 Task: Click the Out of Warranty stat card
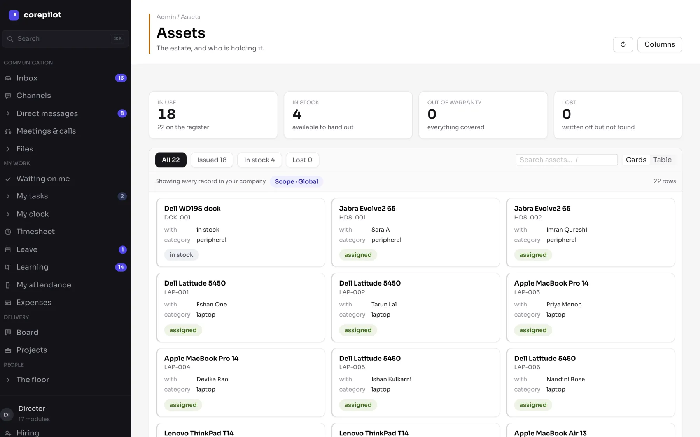[x=483, y=115]
